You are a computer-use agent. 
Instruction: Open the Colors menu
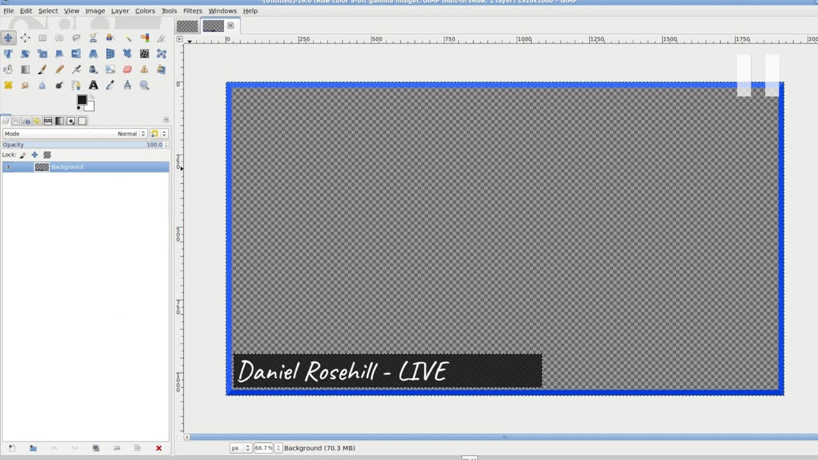(145, 11)
